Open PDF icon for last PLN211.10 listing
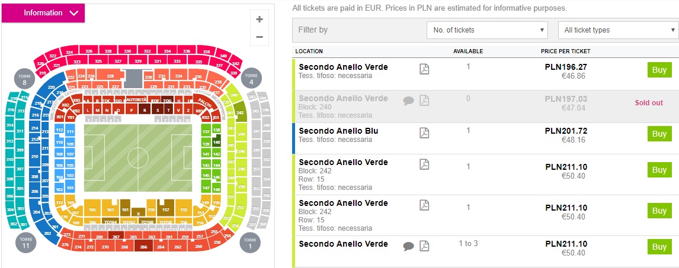 pyautogui.click(x=424, y=246)
